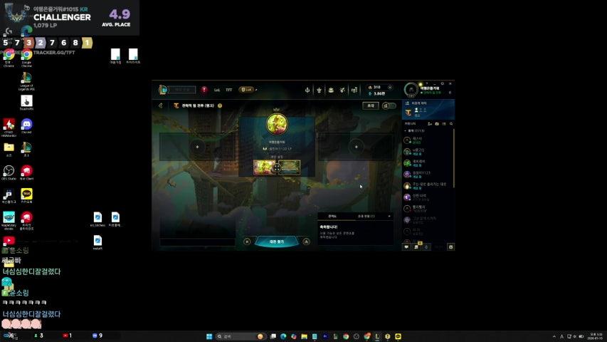
Task: Open the crafting hammer icon in header
Action: [342, 90]
